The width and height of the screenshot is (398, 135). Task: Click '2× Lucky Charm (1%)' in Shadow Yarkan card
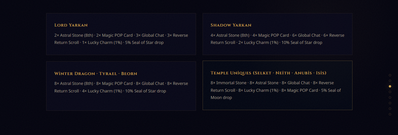[x=258, y=43]
